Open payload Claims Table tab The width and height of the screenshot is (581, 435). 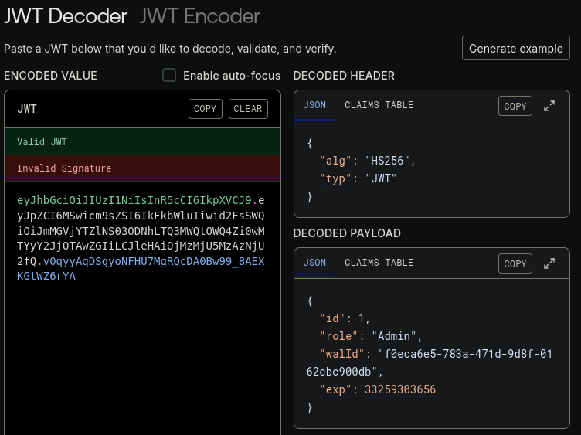pyautogui.click(x=379, y=263)
